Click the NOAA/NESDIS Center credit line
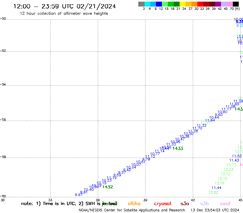243x213 pixels. [x=132, y=210]
